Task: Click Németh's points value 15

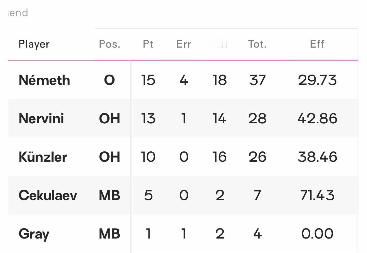Action: pyautogui.click(x=148, y=80)
